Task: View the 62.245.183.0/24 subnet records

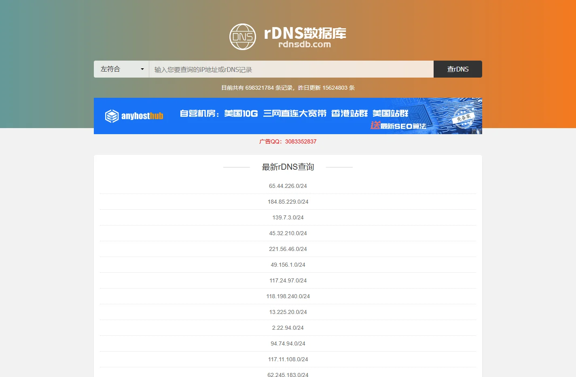Action: coord(288,375)
